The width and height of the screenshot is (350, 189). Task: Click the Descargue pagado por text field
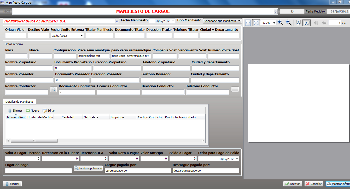[206, 171]
